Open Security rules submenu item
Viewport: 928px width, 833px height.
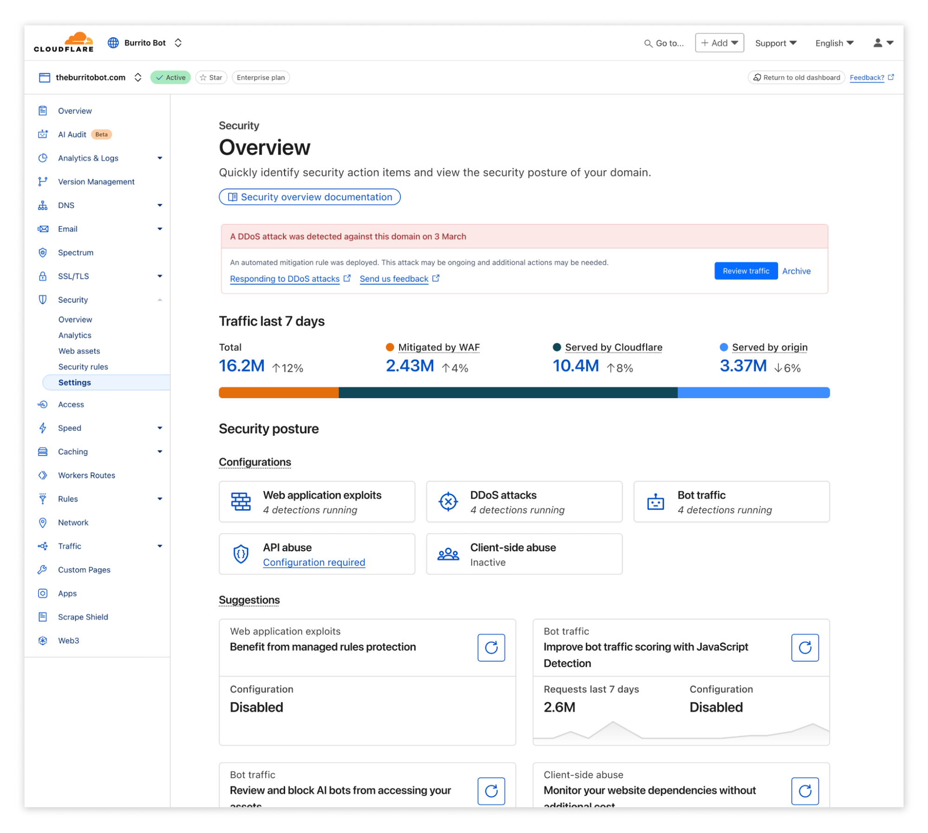pyautogui.click(x=83, y=367)
